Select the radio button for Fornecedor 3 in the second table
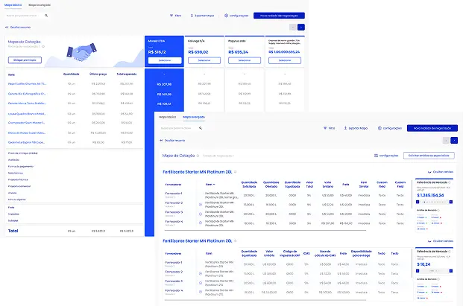463x306 pixels. [x=200, y=283]
